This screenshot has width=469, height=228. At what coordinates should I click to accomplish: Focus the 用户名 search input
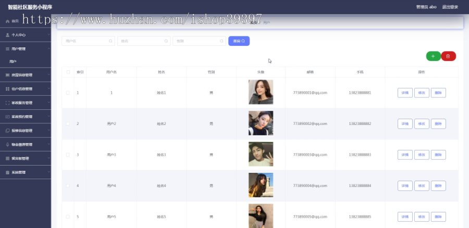click(88, 41)
